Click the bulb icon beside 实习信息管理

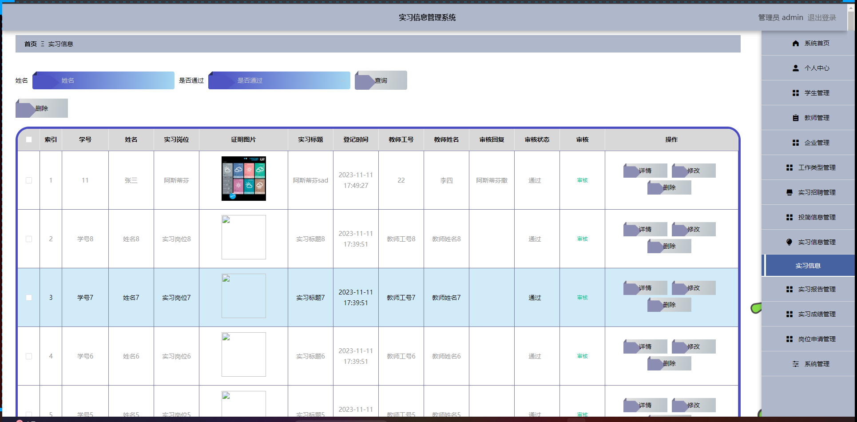pyautogui.click(x=789, y=242)
